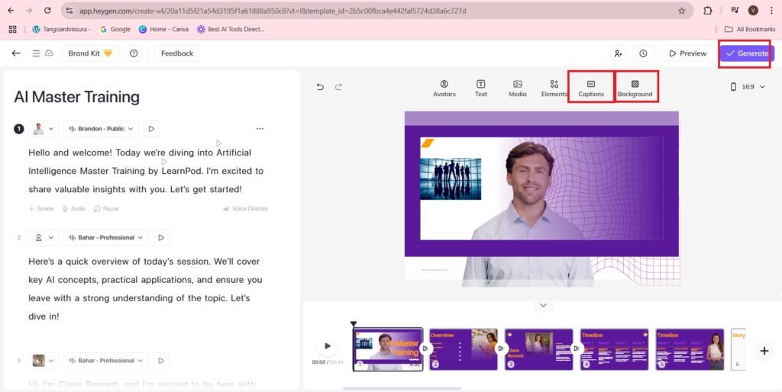Click the timeline playhead marker
This screenshot has width=782, height=392.
point(354,324)
